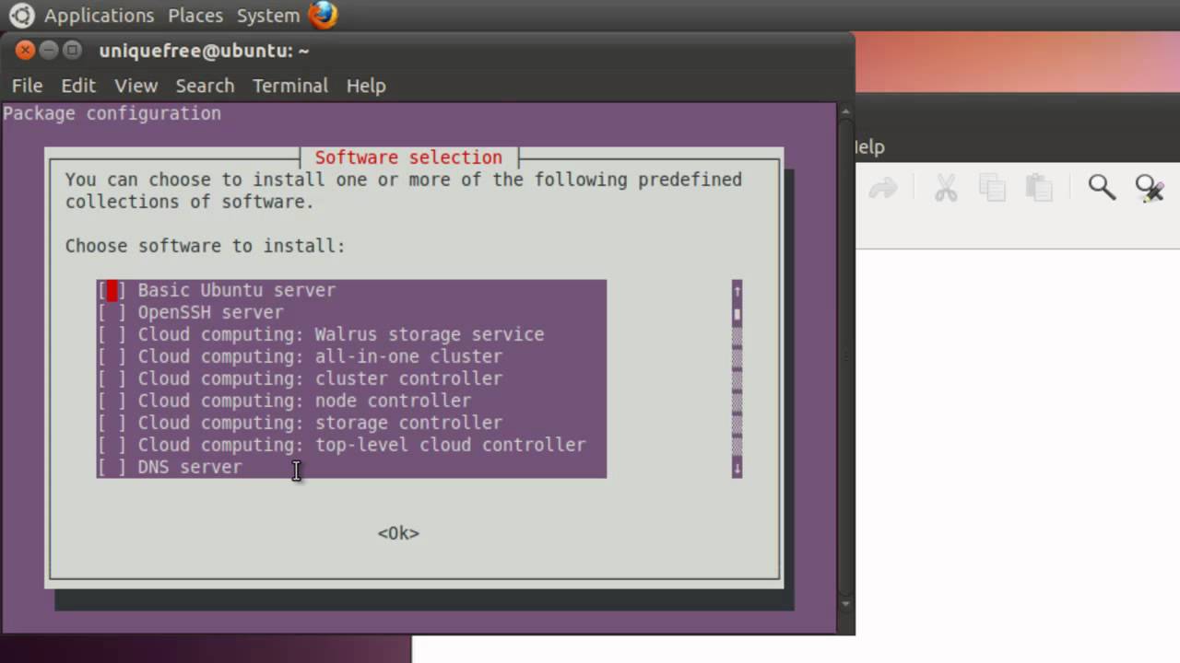Open the terminal View menu
1180x663 pixels.
click(x=136, y=86)
